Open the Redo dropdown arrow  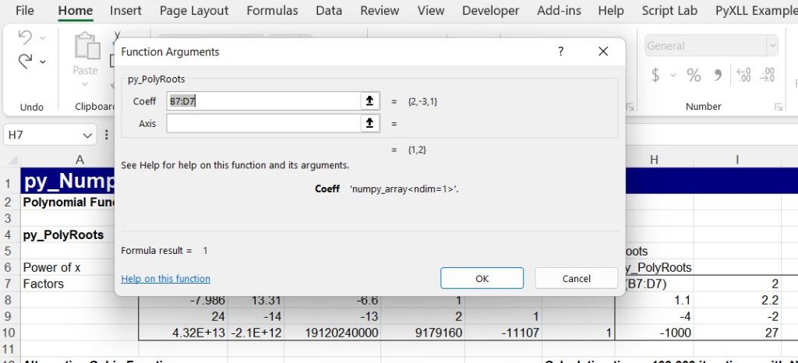[x=42, y=61]
